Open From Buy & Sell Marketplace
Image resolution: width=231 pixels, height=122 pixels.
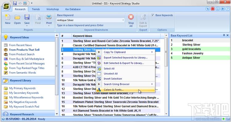click(27, 59)
